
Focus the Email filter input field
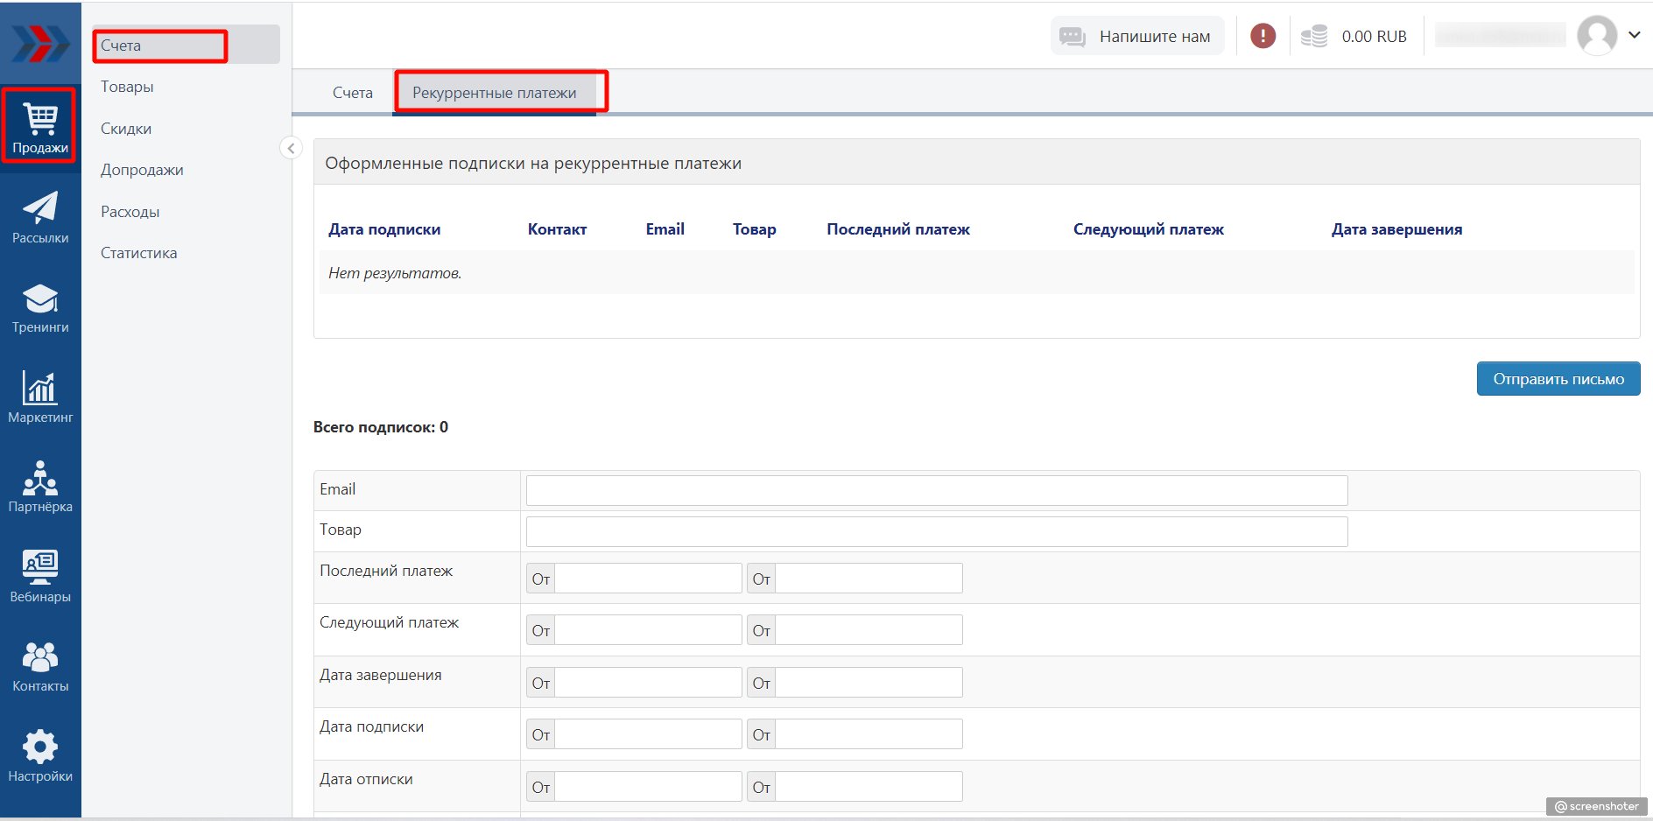tap(936, 490)
